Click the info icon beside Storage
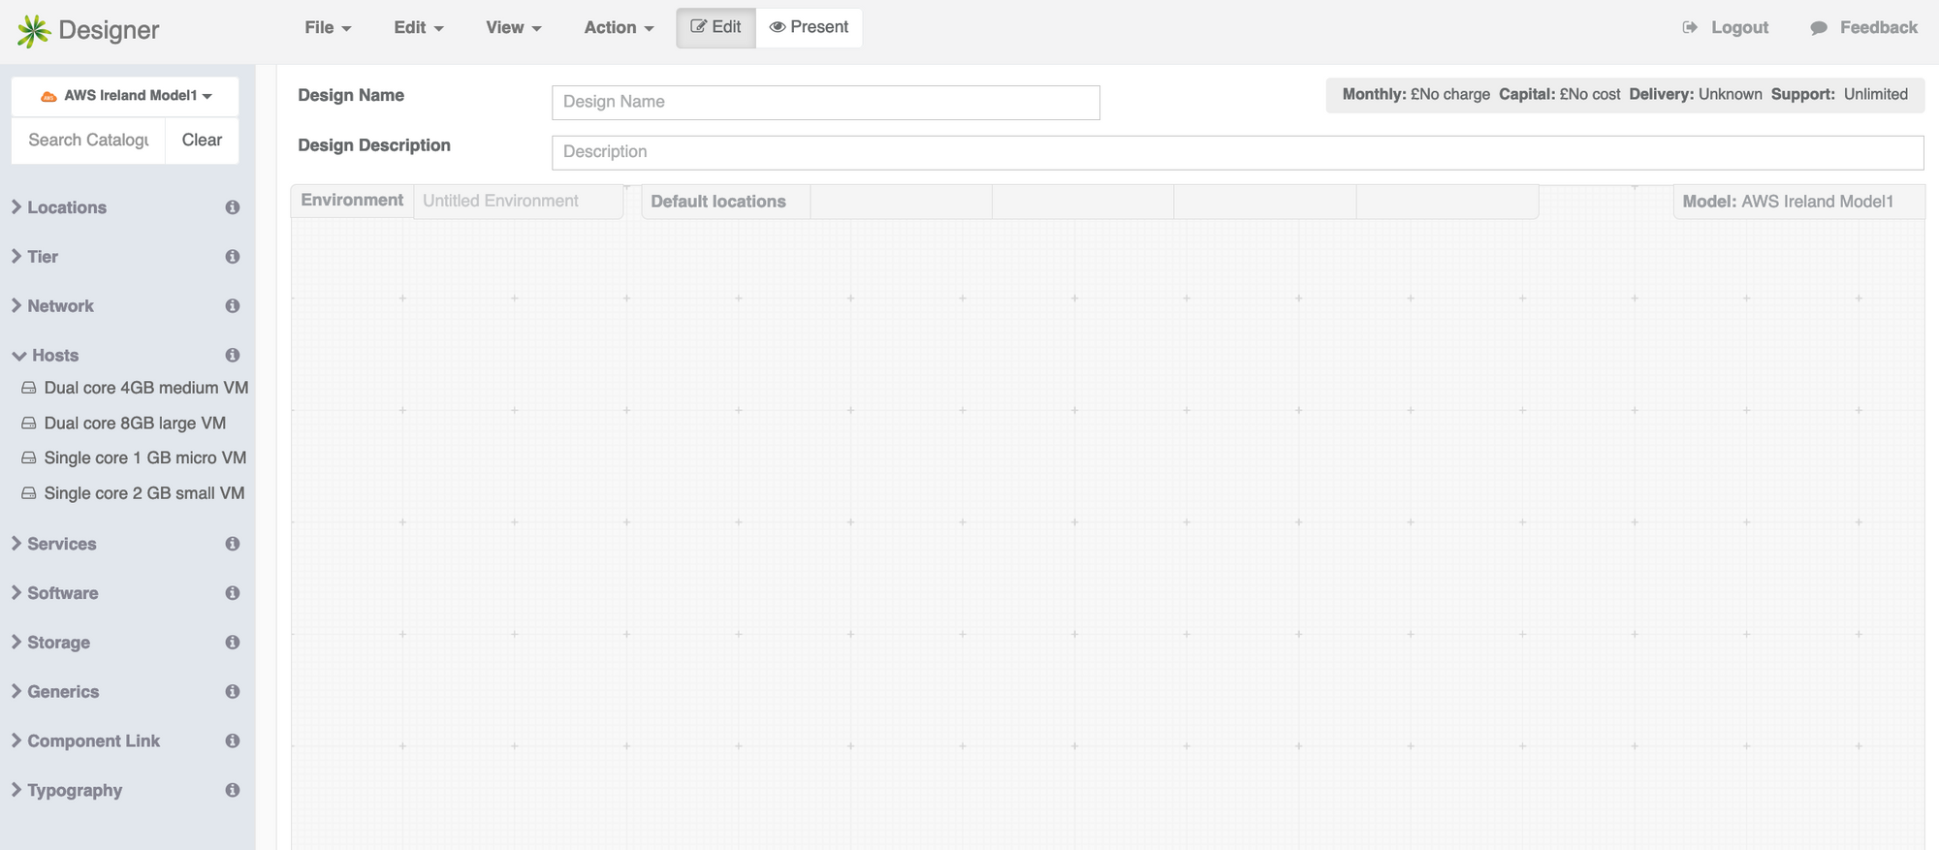Screen dimensions: 1939x850 pyautogui.click(x=233, y=643)
